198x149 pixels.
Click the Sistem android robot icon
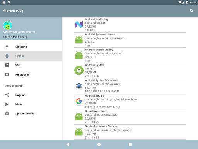point(7,56)
